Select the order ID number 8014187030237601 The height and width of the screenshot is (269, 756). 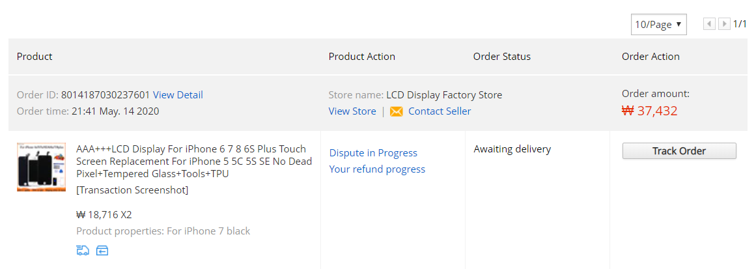(105, 95)
